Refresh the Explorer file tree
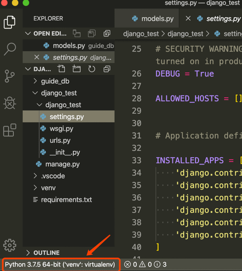 [x=91, y=69]
